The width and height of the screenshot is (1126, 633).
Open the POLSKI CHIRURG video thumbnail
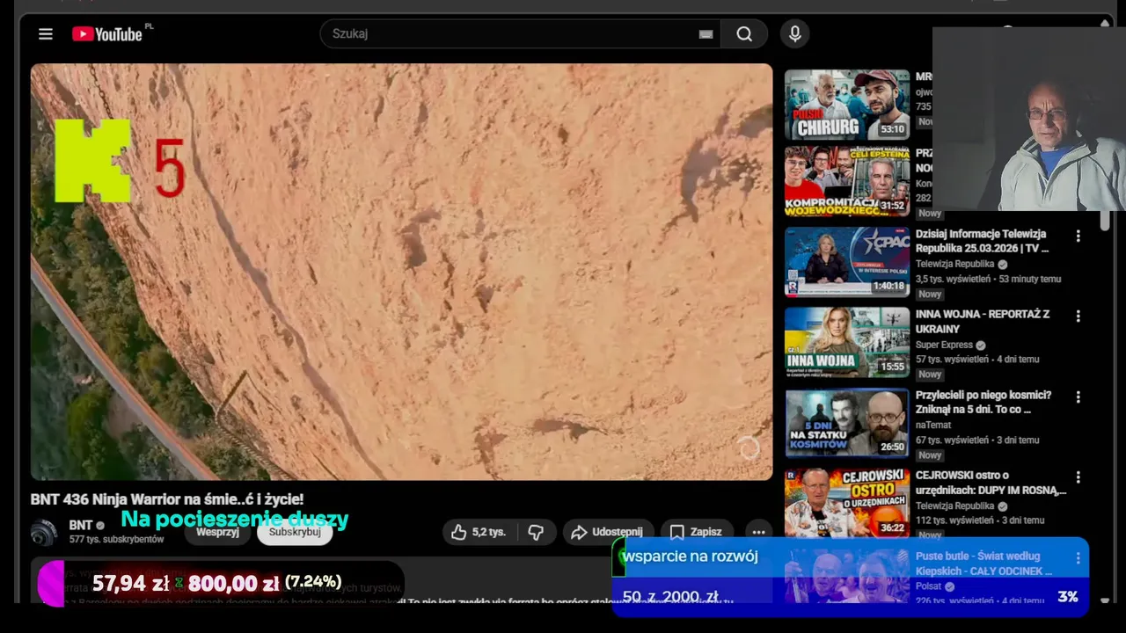coord(847,105)
